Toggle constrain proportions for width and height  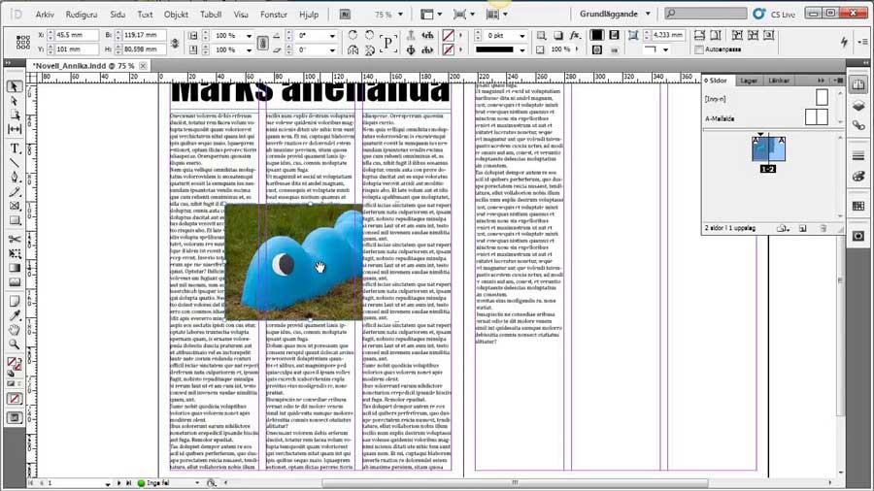pyautogui.click(x=175, y=43)
